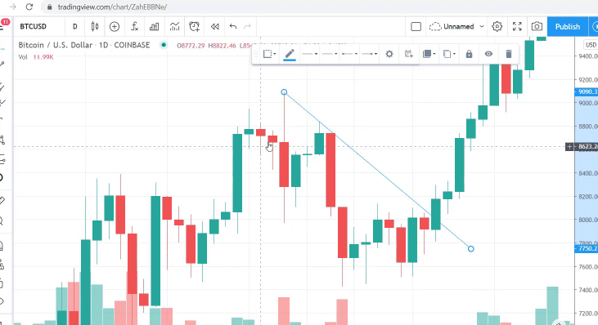Lock the selected trend line

[x=469, y=54]
